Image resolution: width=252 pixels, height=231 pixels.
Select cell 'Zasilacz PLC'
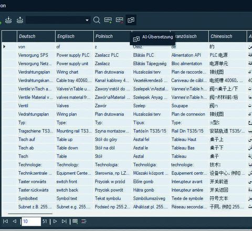(x=113, y=55)
